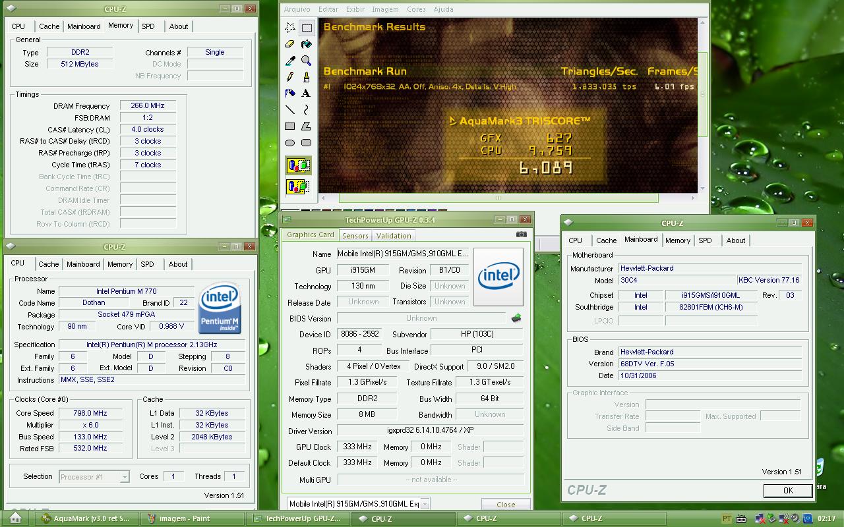Open the Processor #1 selection dropdown
Image resolution: width=844 pixels, height=527 pixels.
click(94, 476)
